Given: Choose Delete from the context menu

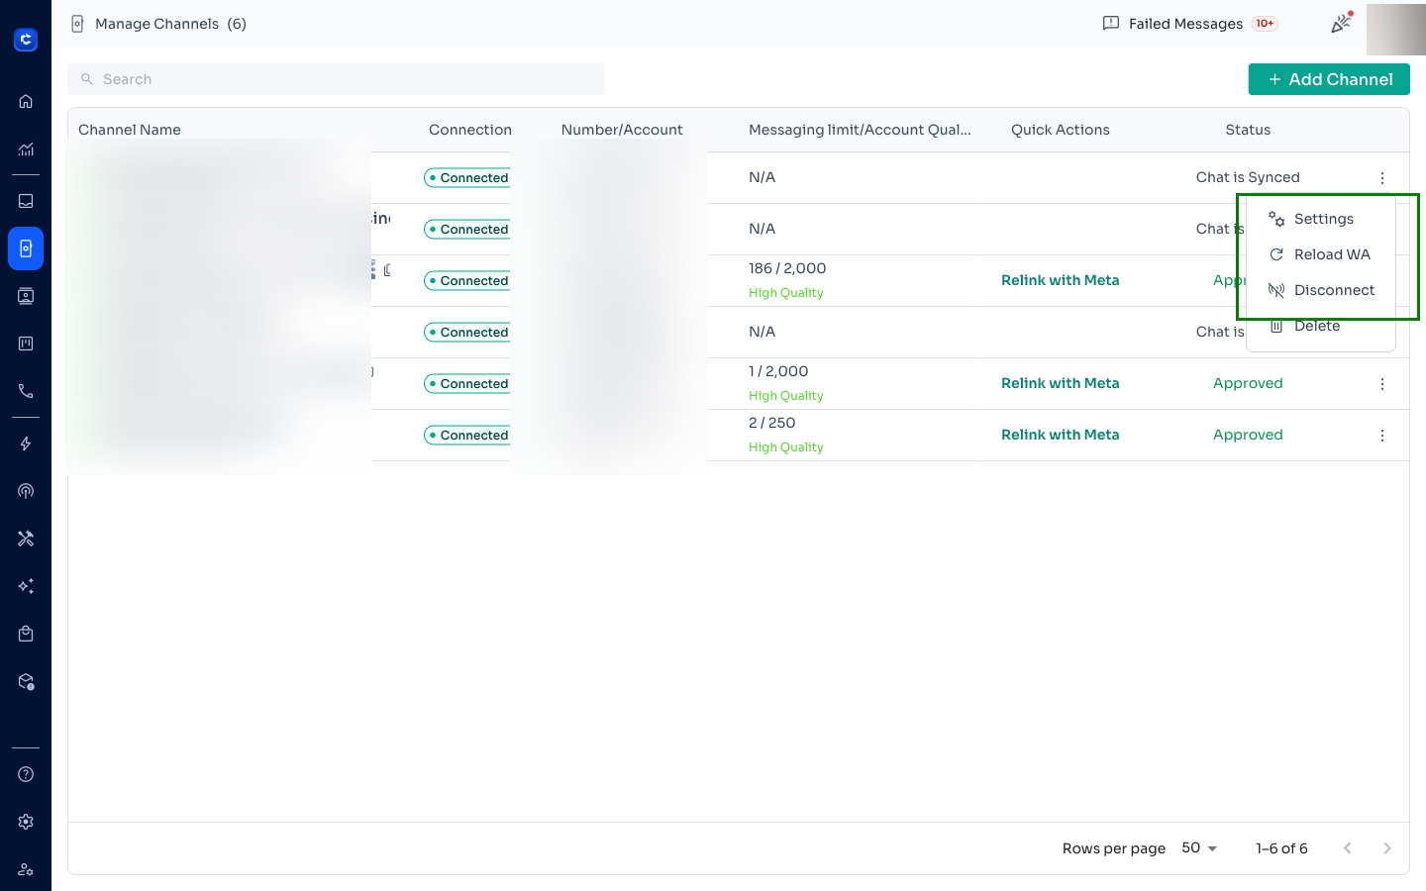Looking at the screenshot, I should click(1321, 326).
